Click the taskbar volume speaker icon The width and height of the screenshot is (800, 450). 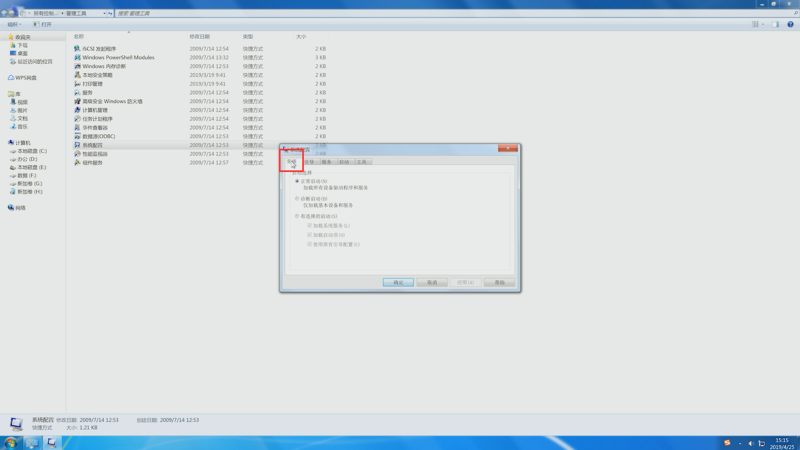pyautogui.click(x=751, y=443)
